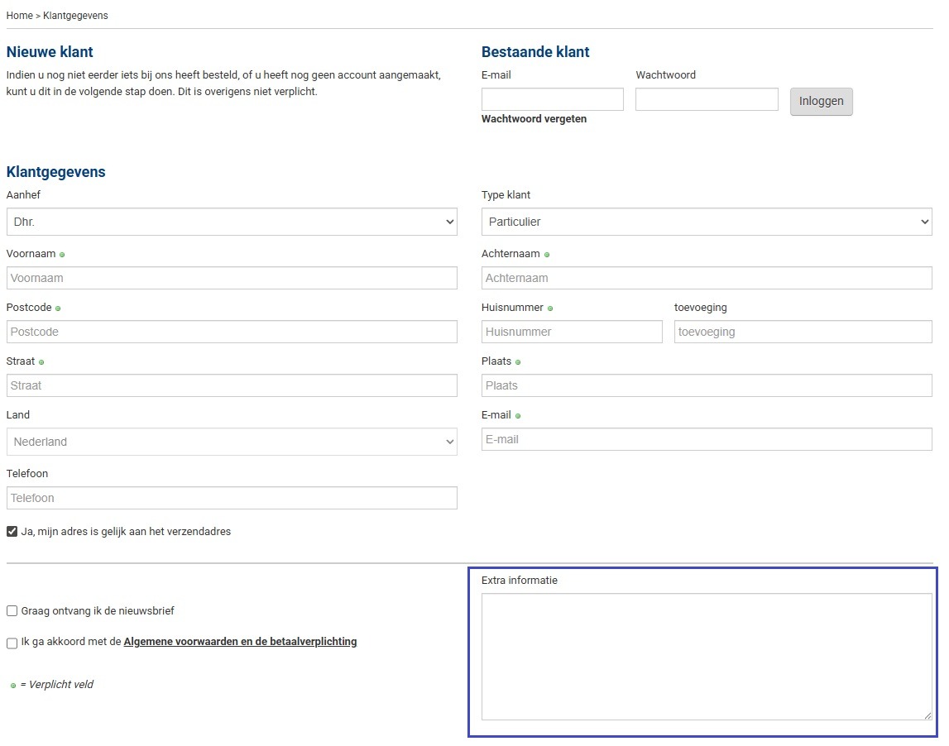Check the terms agreement checkbox
This screenshot has width=949, height=746.
(x=12, y=643)
